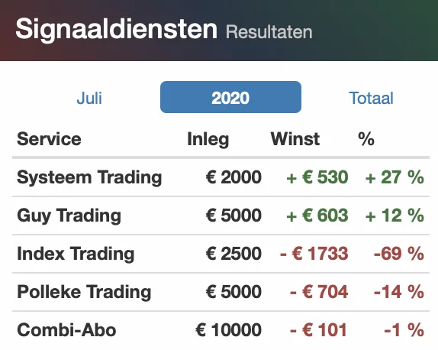Click the Signaaldiensten heading
Image resolution: width=438 pixels, height=350 pixels.
pyautogui.click(x=116, y=29)
